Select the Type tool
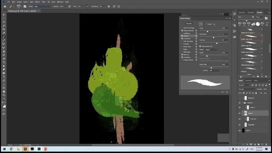This screenshot has width=272, height=153. (4, 77)
